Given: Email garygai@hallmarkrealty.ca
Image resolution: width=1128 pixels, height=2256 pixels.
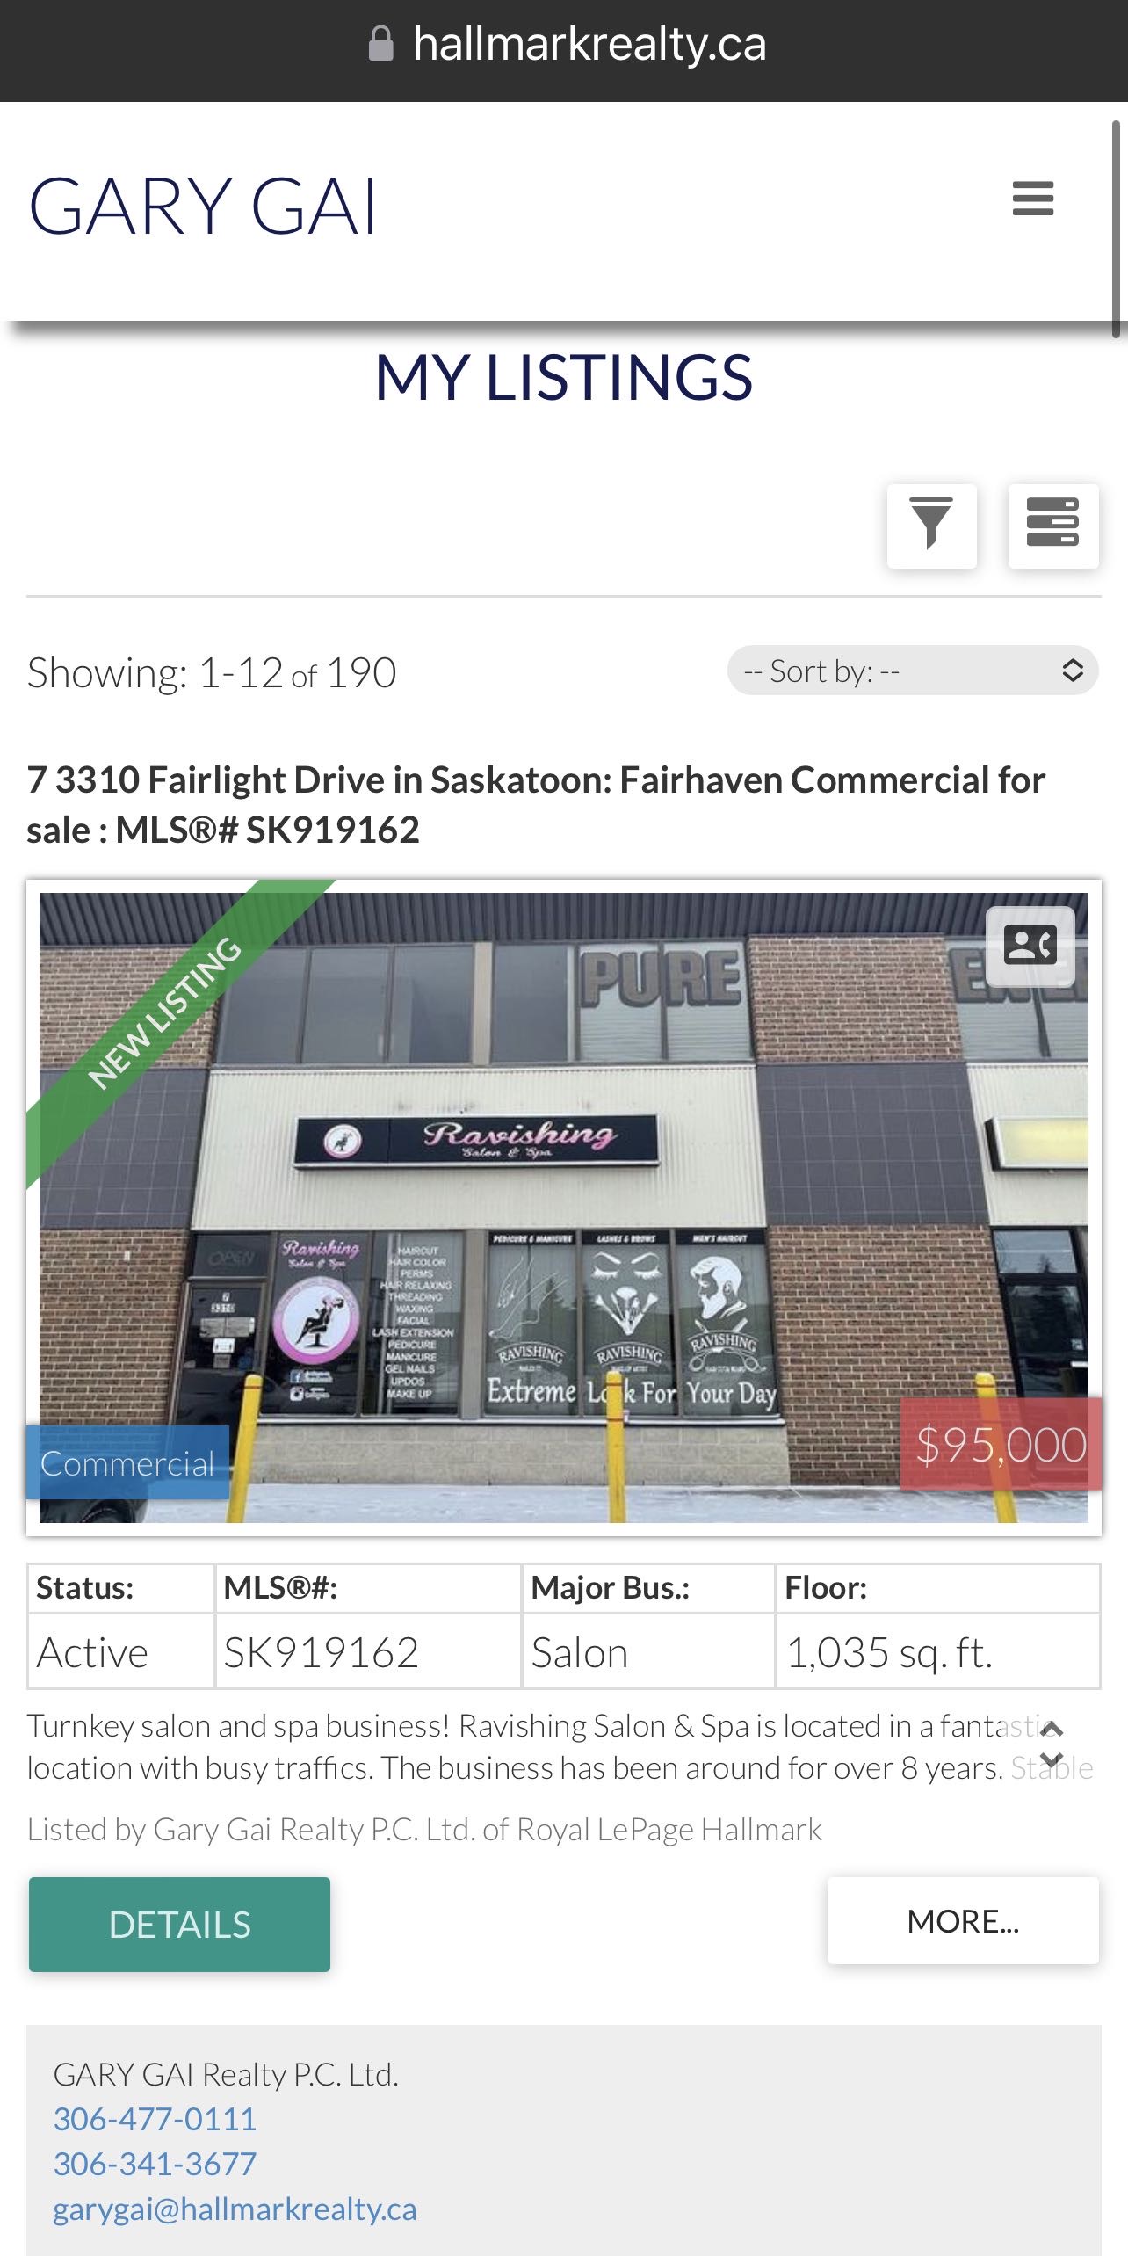Looking at the screenshot, I should pos(235,2209).
